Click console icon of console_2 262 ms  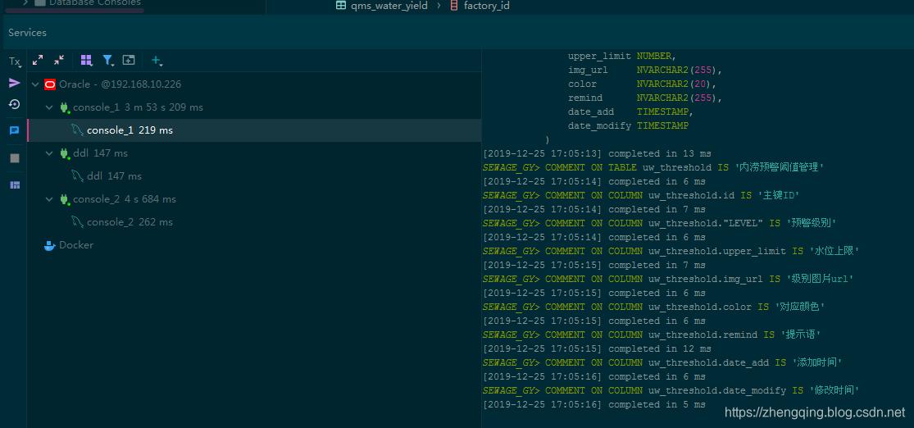78,222
